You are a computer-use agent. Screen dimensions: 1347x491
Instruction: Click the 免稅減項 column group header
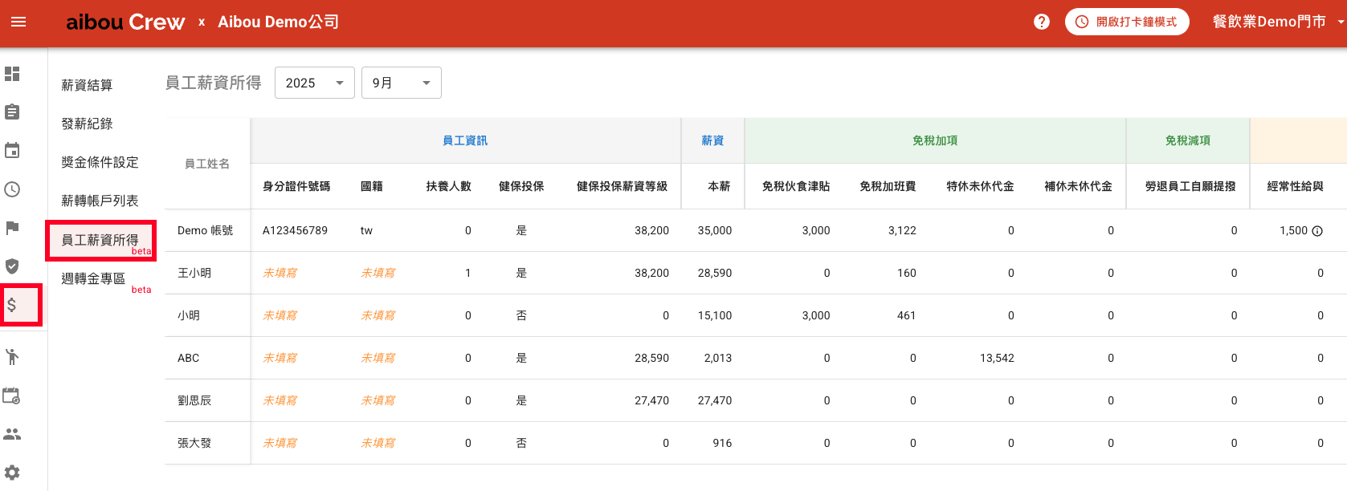[x=1188, y=140]
